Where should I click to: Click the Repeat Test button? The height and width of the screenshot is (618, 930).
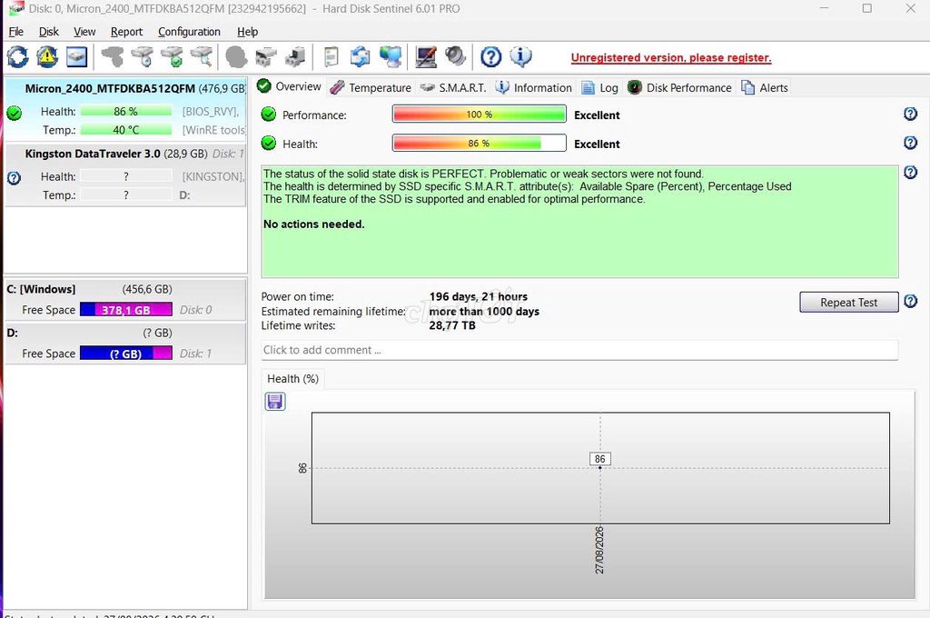tap(849, 302)
